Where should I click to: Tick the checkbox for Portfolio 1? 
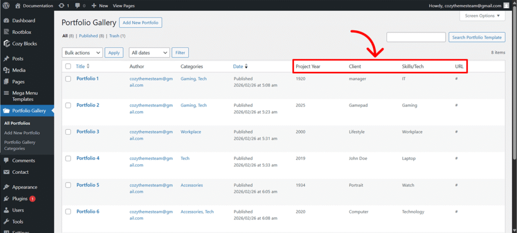click(68, 79)
